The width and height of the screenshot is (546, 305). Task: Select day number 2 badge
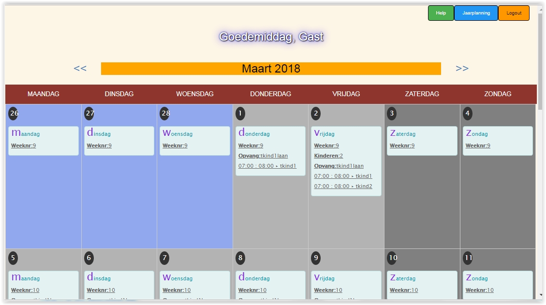[316, 114]
